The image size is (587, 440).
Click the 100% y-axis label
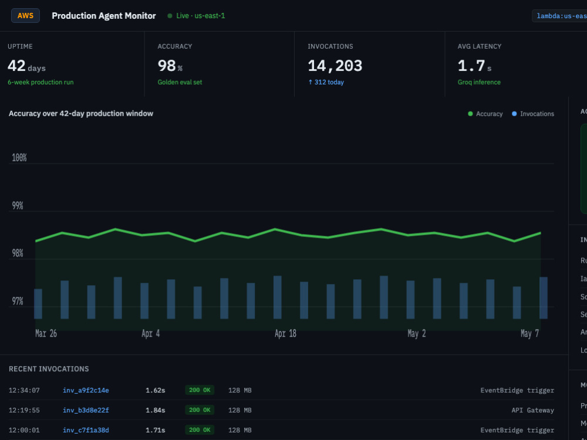[x=19, y=158]
